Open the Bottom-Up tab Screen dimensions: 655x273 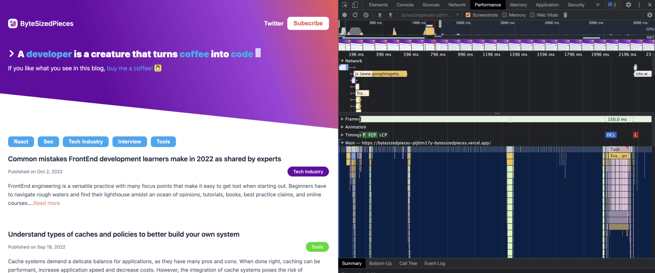tap(380, 264)
